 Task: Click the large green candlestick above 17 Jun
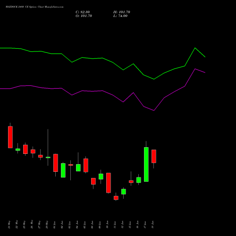click(x=146, y=164)
